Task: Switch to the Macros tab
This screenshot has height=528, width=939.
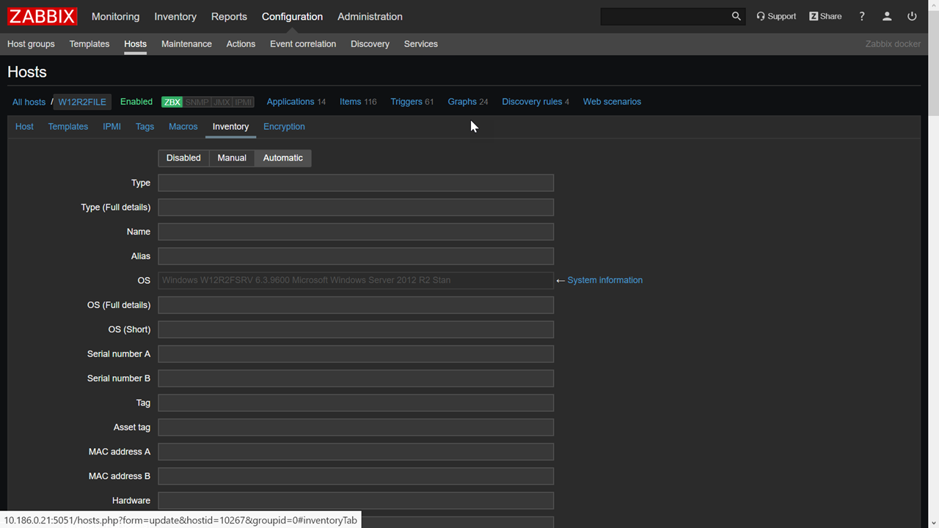Action: point(183,126)
